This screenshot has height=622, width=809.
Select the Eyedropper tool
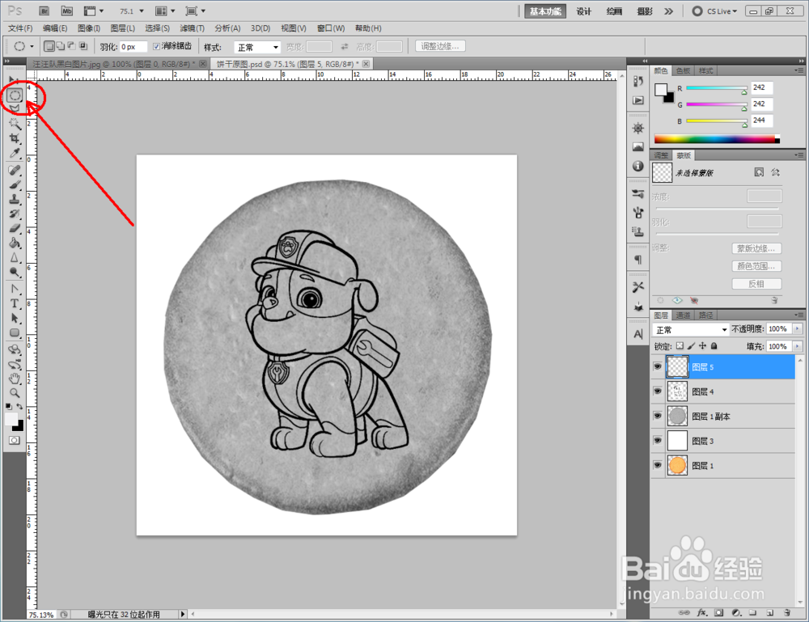coord(15,153)
